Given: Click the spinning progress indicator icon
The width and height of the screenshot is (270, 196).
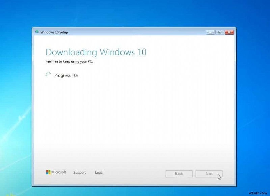Looking at the screenshot, I should click(x=48, y=75).
